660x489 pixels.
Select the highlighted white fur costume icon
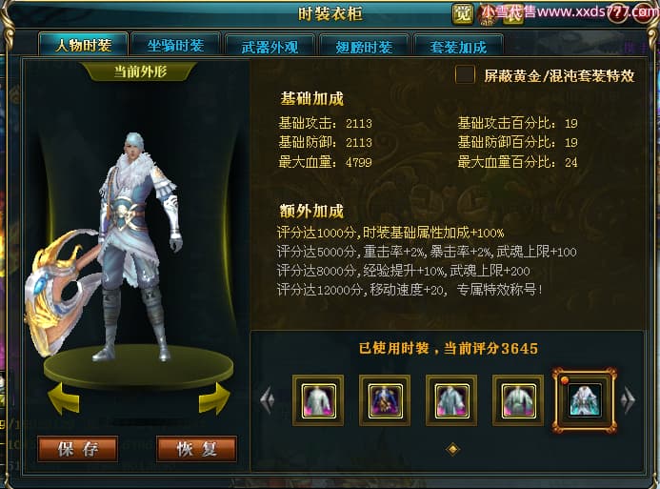(585, 400)
